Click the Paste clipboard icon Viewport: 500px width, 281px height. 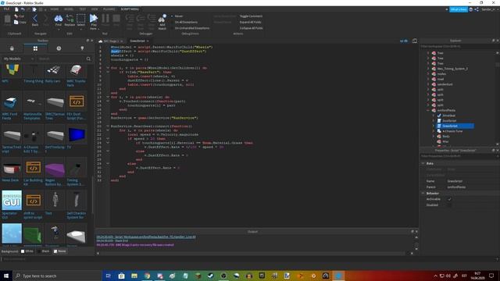(7, 19)
